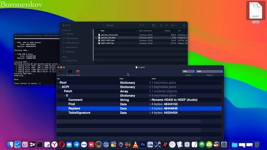Open Opera browser from the Dock
This screenshot has height=150, width=267.
tap(62, 145)
